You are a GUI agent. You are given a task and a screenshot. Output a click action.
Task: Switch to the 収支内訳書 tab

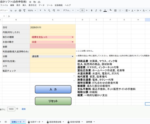click(x=75, y=122)
